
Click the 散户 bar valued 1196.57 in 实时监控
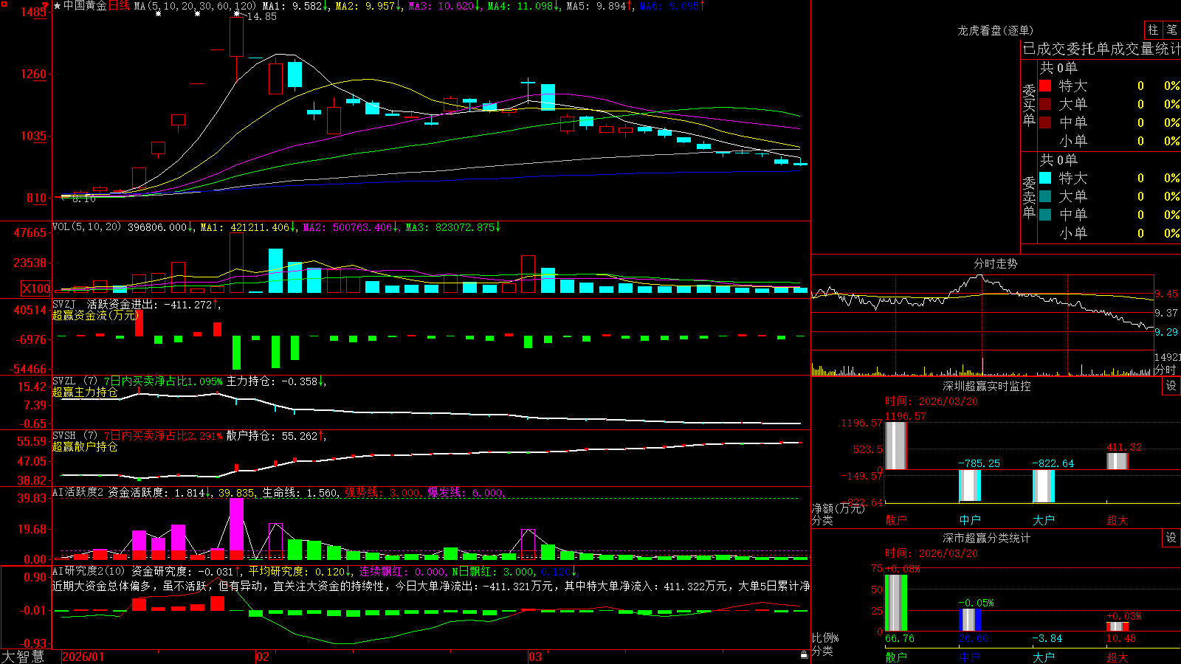(x=895, y=445)
